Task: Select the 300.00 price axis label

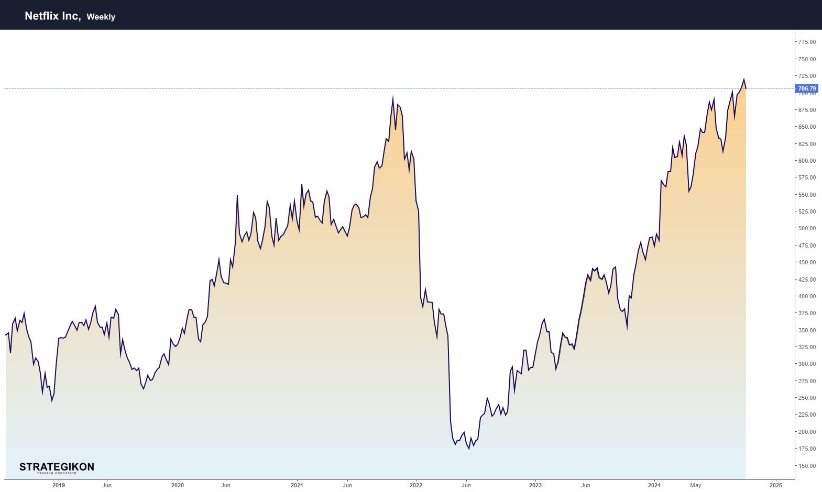Action: [807, 364]
